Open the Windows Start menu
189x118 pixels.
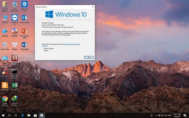coord(3,115)
